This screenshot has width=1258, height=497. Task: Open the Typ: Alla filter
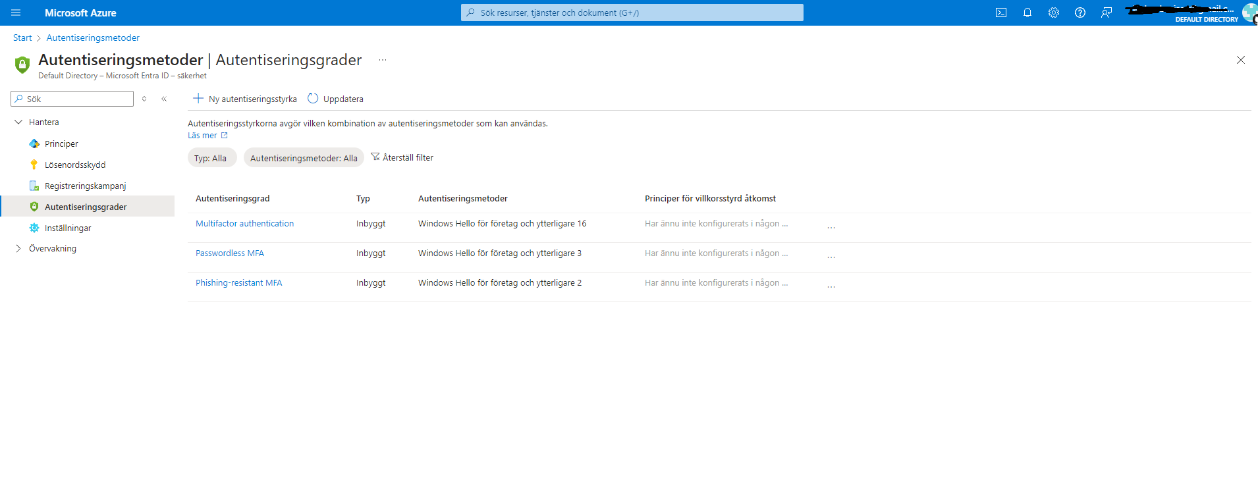pyautogui.click(x=211, y=158)
